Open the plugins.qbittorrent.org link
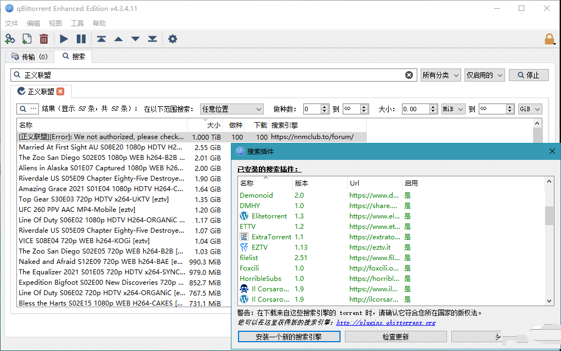 (x=386, y=323)
